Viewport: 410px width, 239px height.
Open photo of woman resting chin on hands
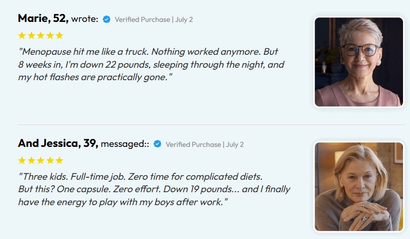(x=359, y=187)
